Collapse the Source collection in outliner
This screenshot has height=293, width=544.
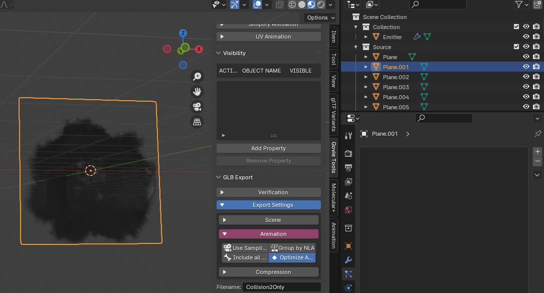pyautogui.click(x=355, y=47)
